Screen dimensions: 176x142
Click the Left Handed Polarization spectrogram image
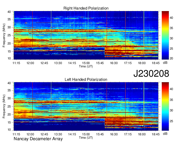point(86,106)
